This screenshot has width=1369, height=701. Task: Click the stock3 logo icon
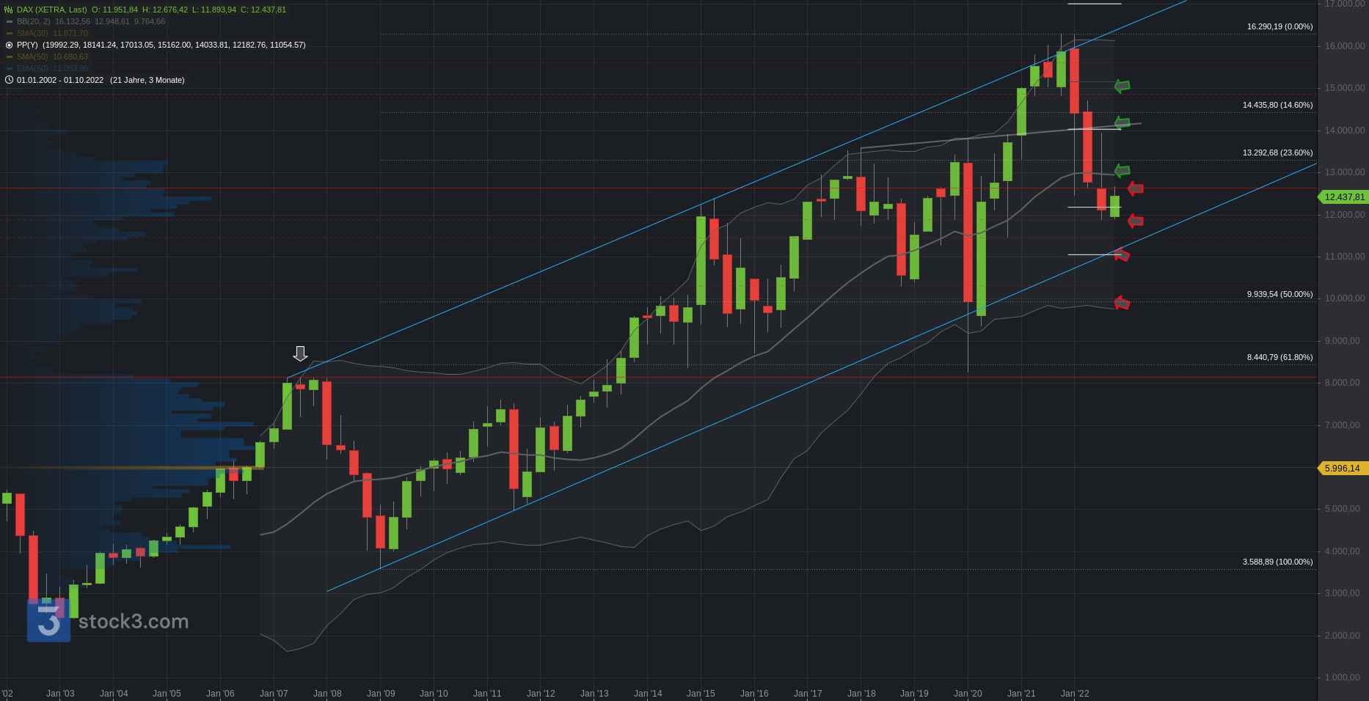click(x=48, y=620)
